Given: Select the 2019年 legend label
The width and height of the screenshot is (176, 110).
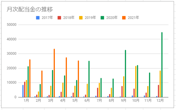Looking at the screenshot, I should pyautogui.click(x=90, y=17).
